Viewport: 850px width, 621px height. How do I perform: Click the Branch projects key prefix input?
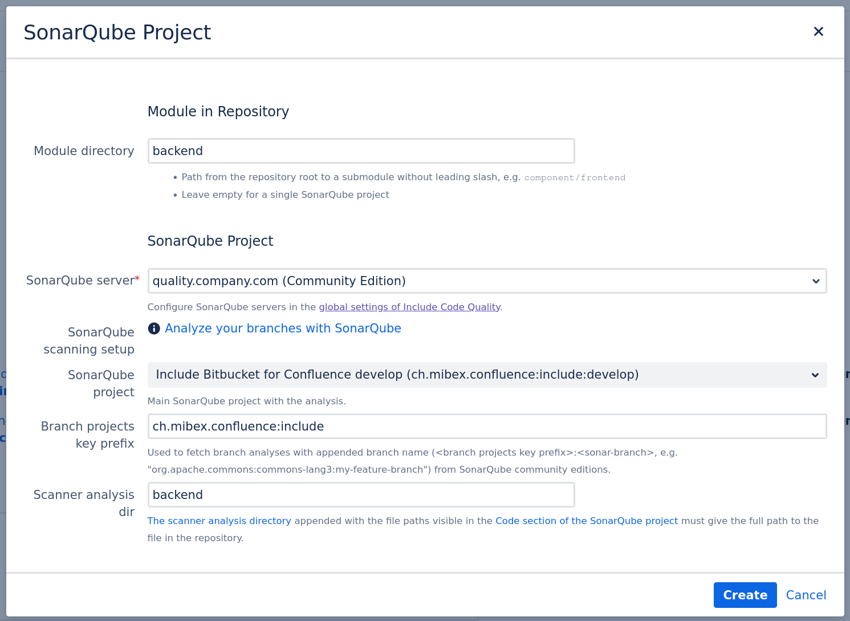pos(486,427)
